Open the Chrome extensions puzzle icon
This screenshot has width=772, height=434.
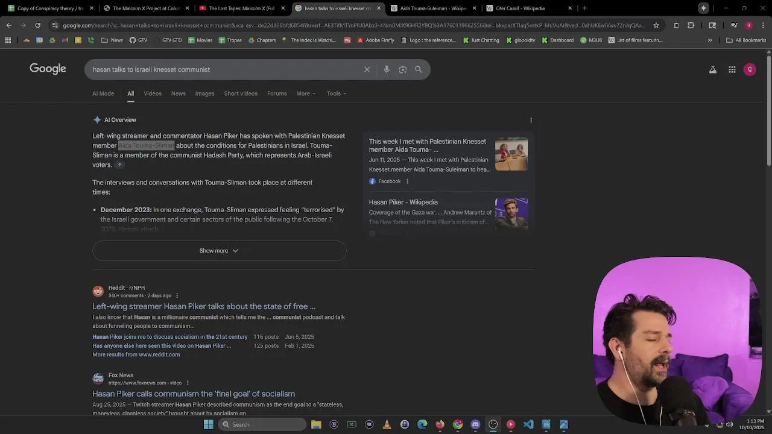tap(691, 25)
